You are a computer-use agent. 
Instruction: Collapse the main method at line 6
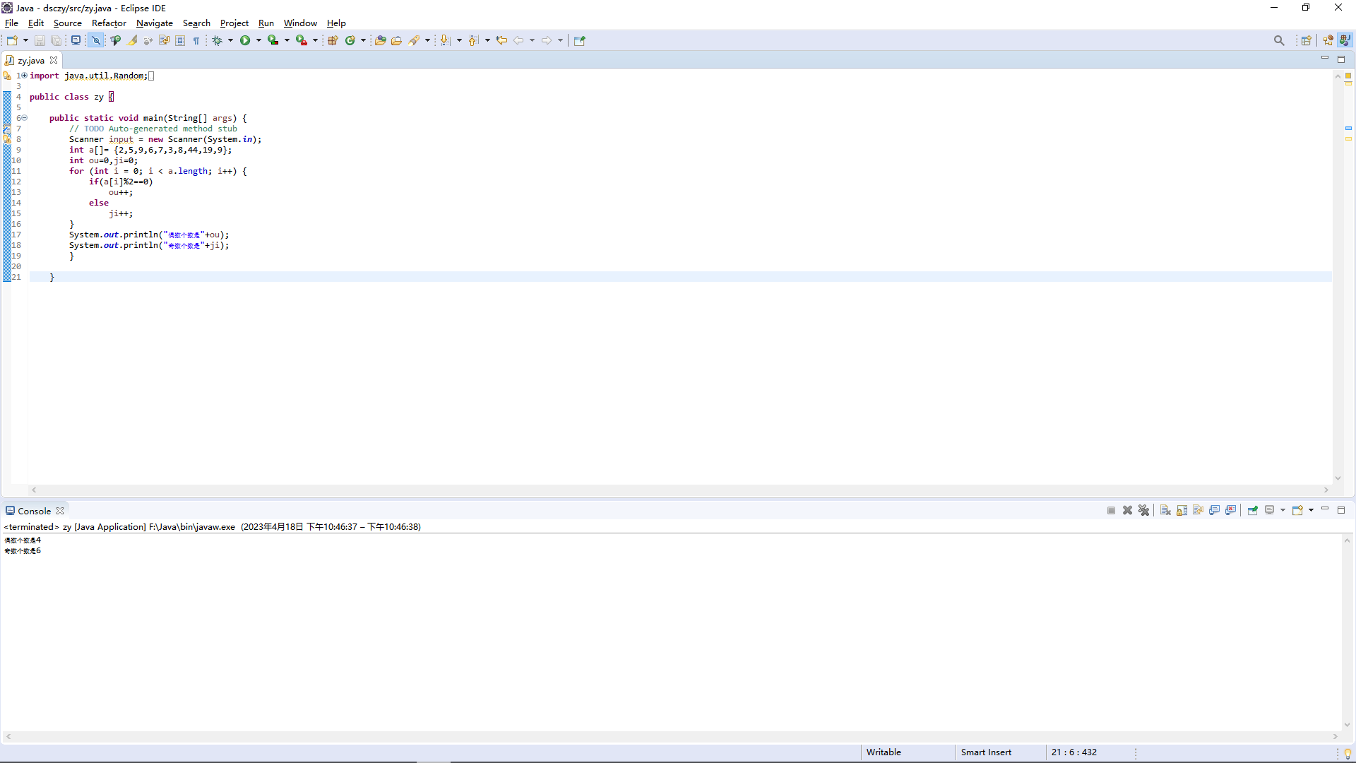(24, 118)
